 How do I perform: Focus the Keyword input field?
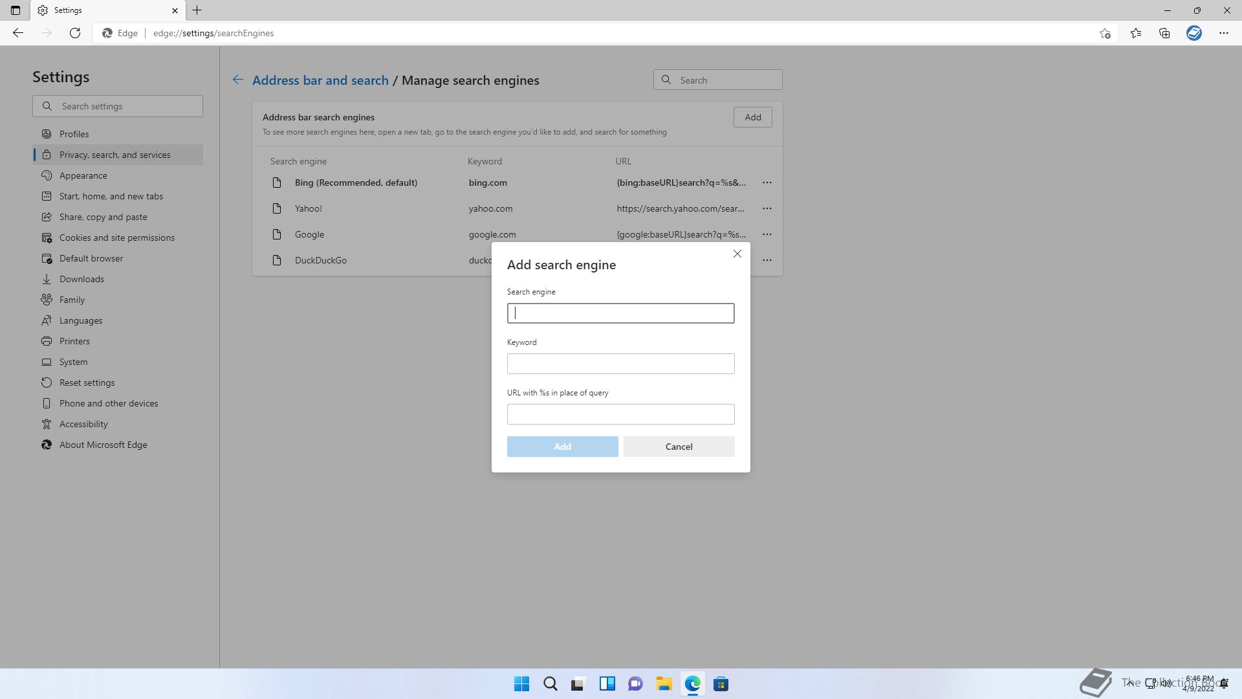620,364
